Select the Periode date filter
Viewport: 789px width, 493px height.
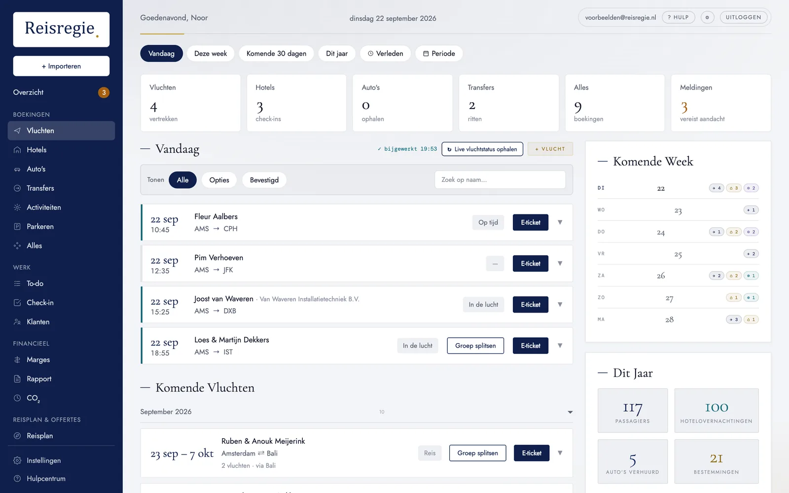(439, 53)
